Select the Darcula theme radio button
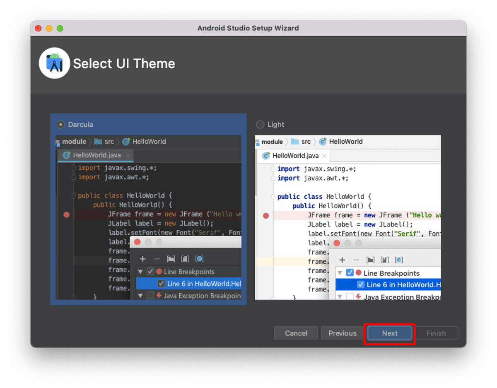The image size is (497, 388). 61,124
